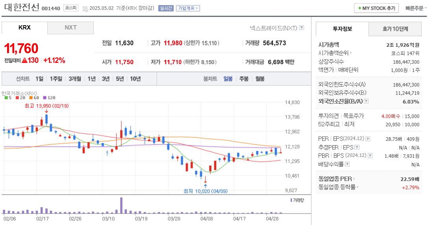Select 일봉 daily candlestick chart
The width and height of the screenshot is (430, 225).
[x=228, y=79]
